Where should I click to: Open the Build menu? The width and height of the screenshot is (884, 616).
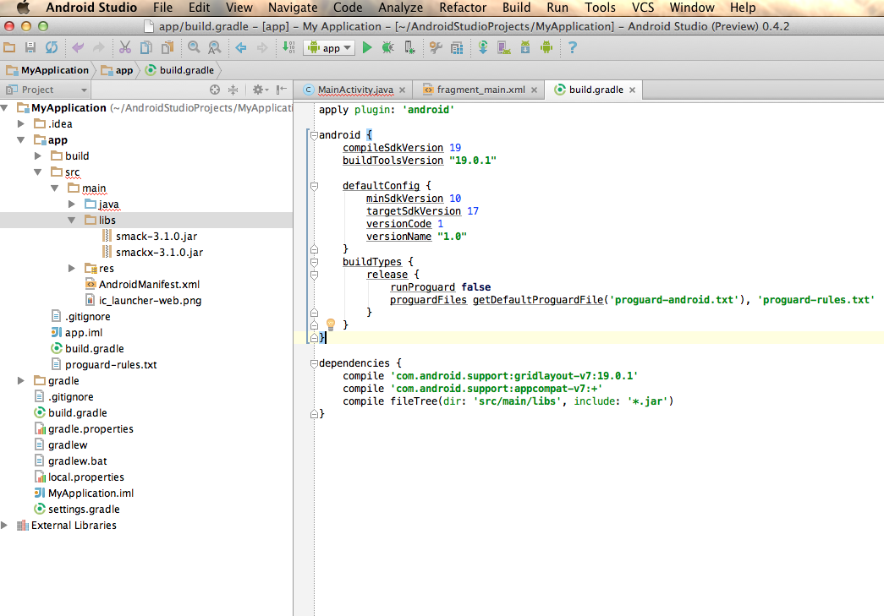click(x=516, y=8)
